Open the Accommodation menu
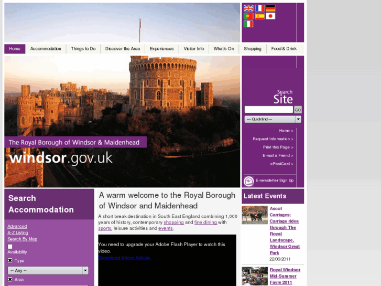 pos(46,49)
